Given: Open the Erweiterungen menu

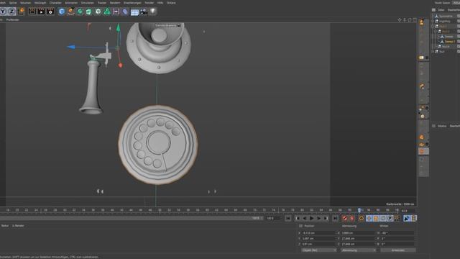Looking at the screenshot, I should pyautogui.click(x=132, y=3).
